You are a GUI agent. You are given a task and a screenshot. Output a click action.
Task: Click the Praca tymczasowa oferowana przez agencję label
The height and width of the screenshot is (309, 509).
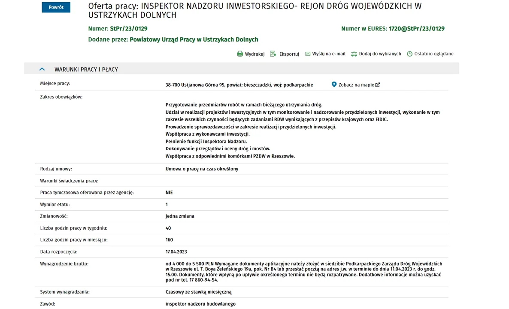[87, 192]
